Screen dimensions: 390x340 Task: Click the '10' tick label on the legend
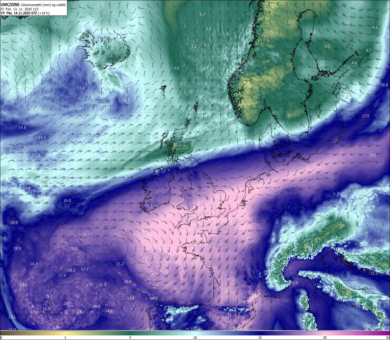195,338
